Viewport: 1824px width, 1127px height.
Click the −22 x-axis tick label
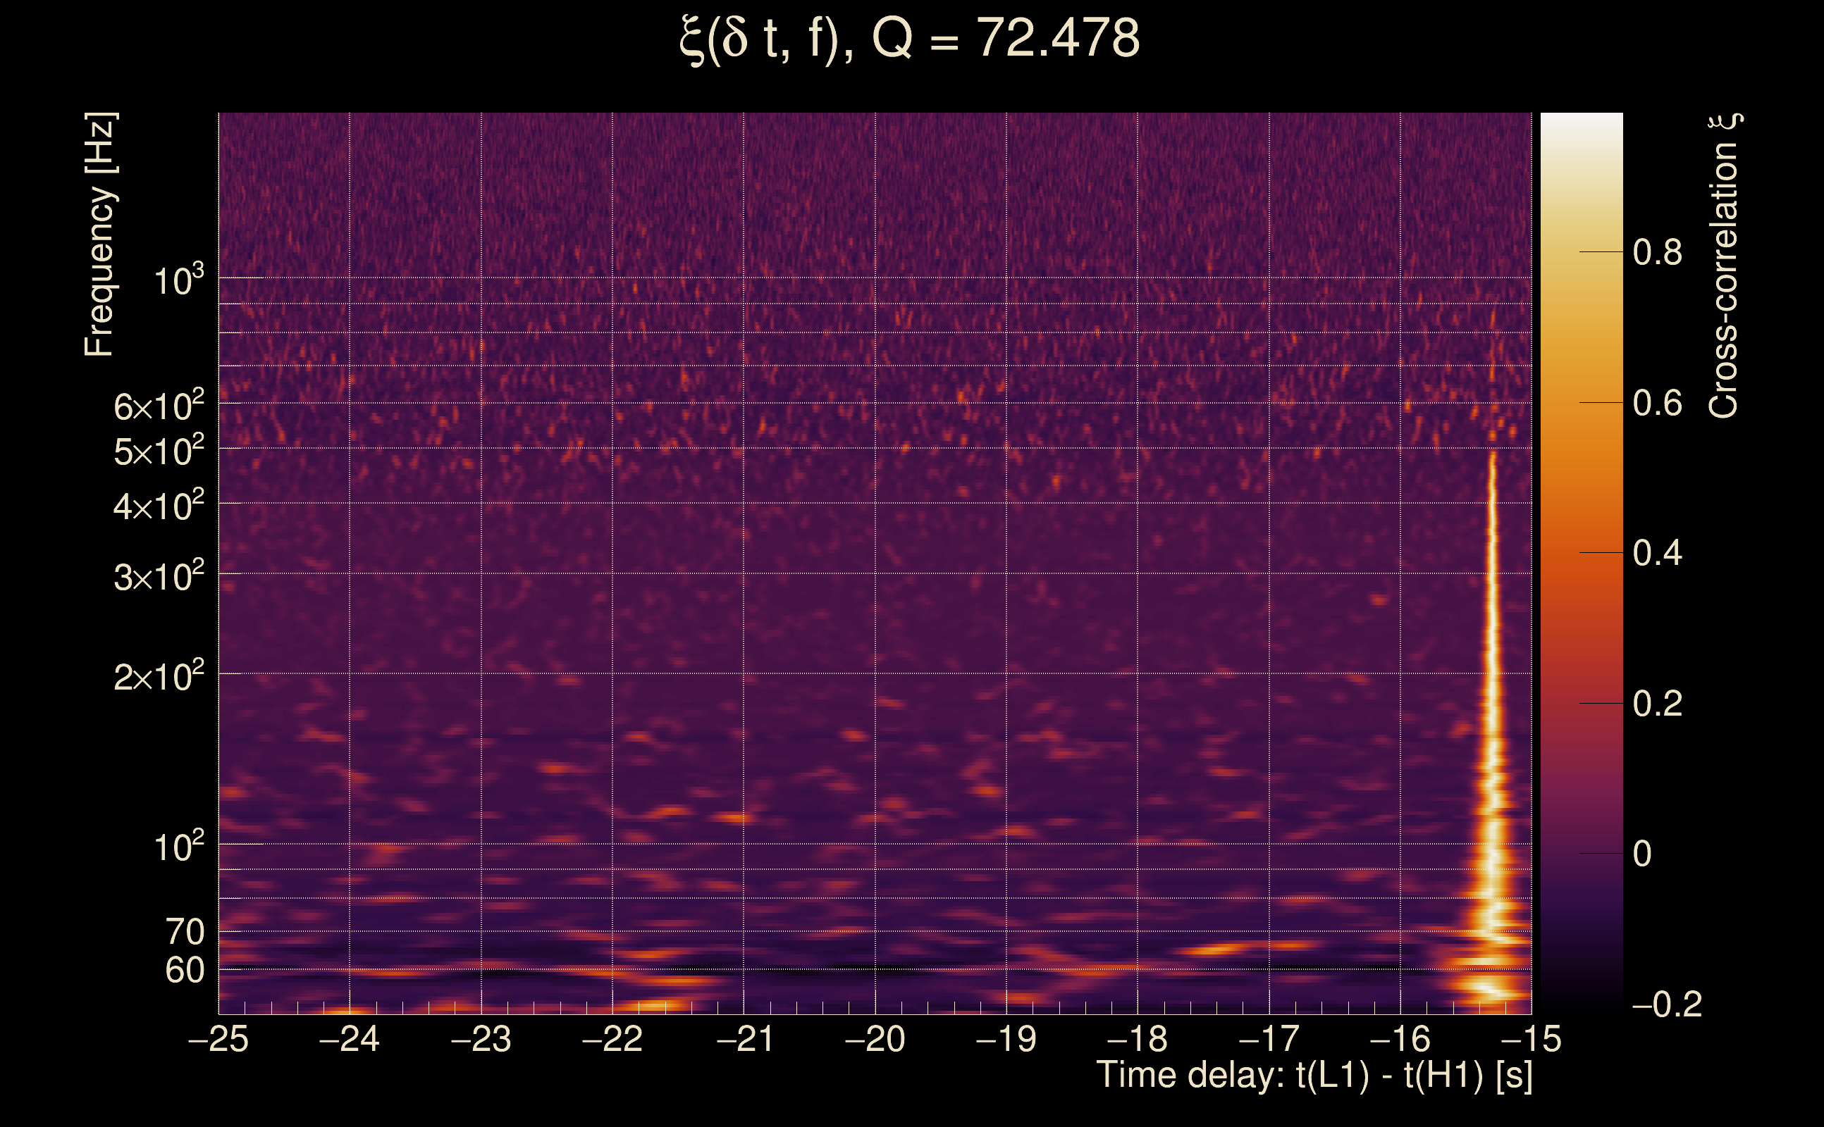pos(612,1039)
